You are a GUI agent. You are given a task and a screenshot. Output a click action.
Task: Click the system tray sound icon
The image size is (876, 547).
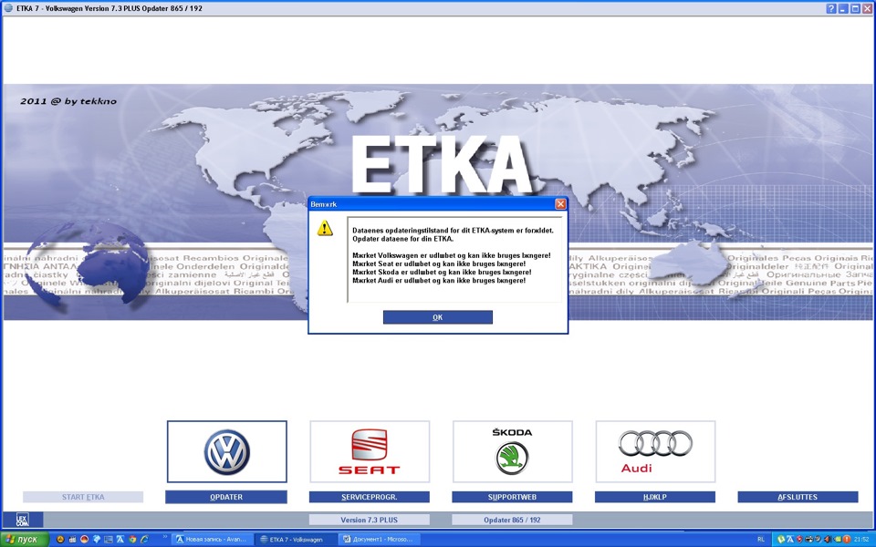[828, 539]
